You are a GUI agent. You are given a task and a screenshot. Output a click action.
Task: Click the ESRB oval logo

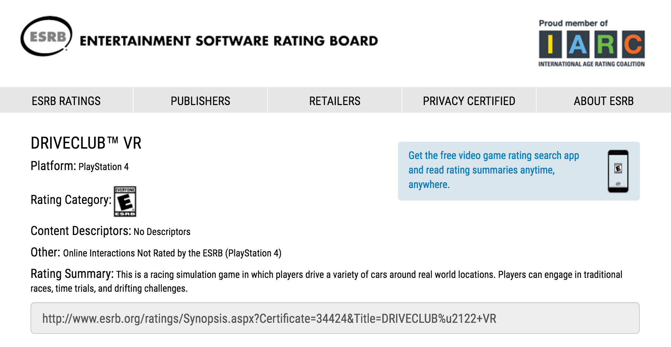(46, 36)
